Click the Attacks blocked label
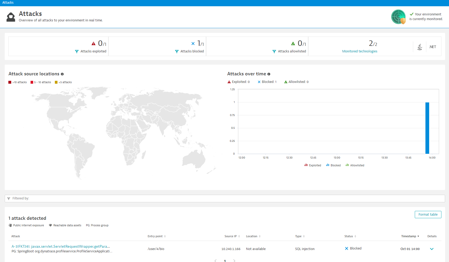The height and width of the screenshot is (262, 449). [192, 51]
